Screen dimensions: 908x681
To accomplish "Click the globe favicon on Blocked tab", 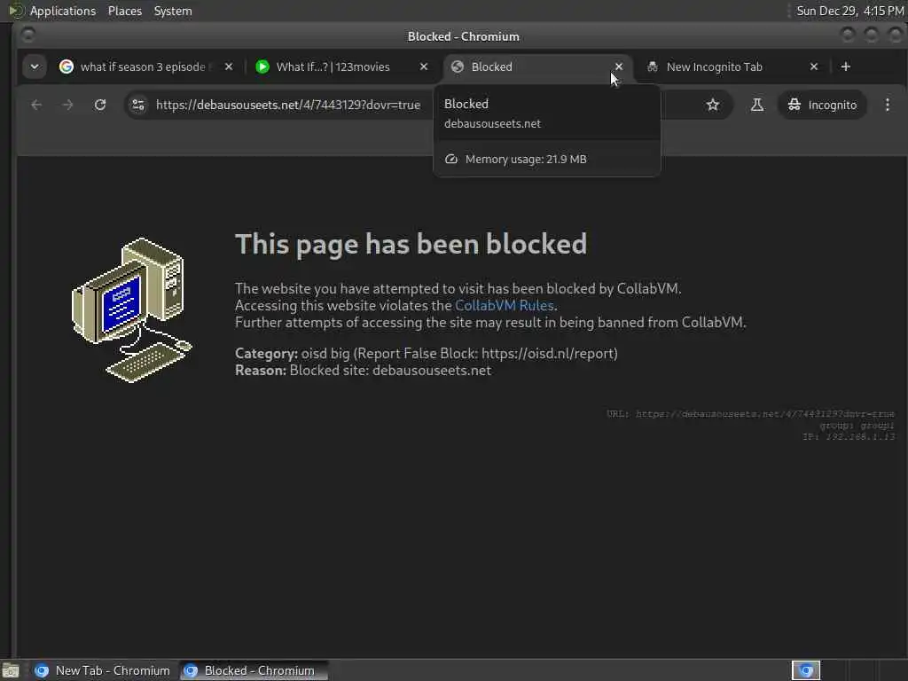I will (458, 67).
